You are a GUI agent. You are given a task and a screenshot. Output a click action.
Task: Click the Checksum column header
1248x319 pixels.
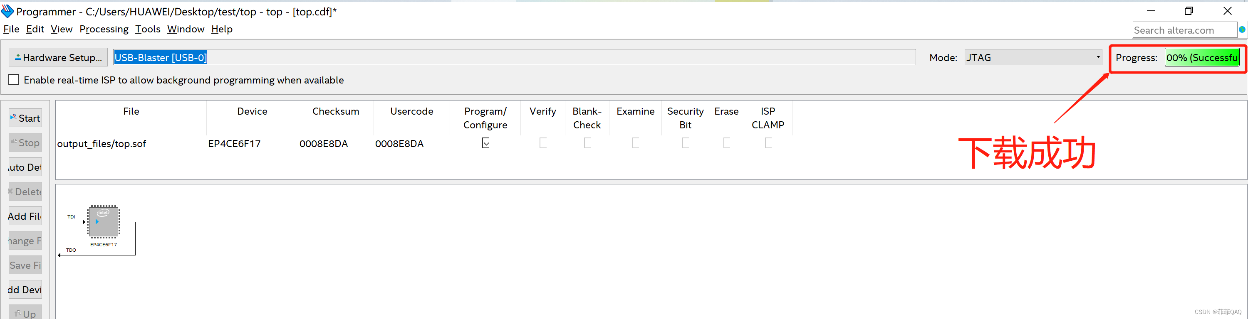[336, 111]
